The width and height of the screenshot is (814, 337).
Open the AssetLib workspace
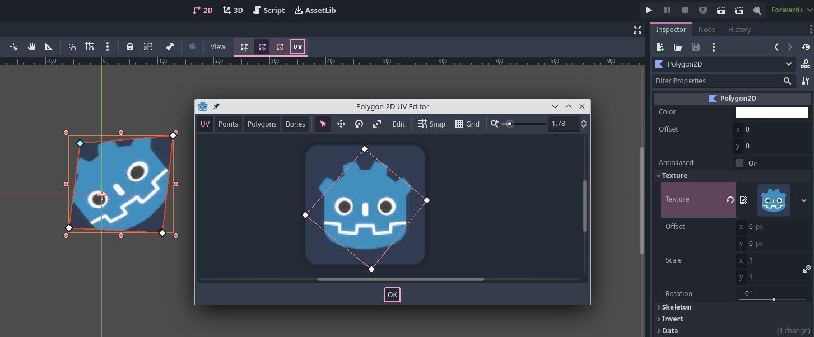click(315, 10)
